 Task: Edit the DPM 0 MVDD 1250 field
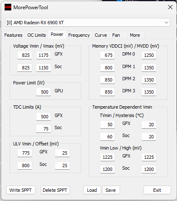point(149,55)
